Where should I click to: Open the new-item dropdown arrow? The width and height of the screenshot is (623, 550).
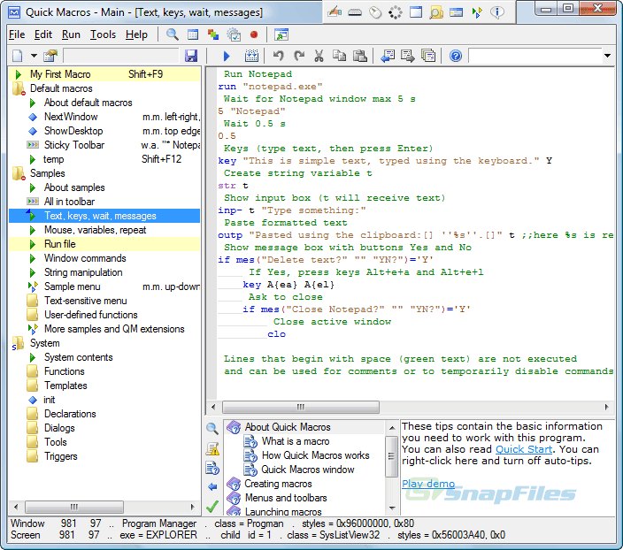(34, 56)
